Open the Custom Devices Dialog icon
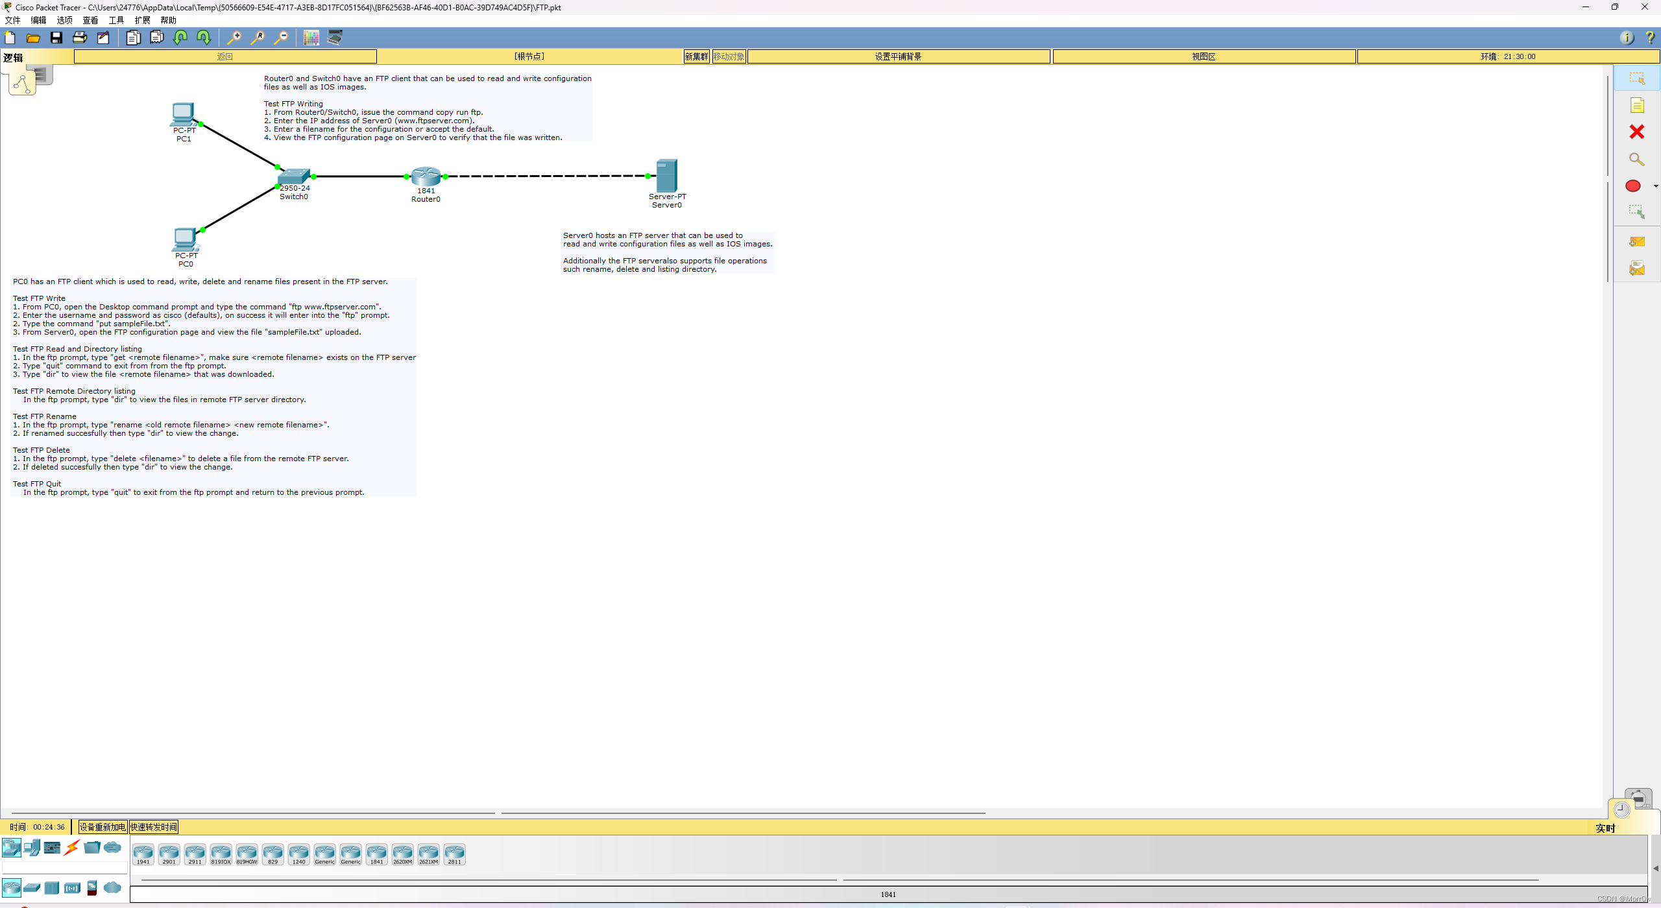1661x908 pixels. coord(335,38)
